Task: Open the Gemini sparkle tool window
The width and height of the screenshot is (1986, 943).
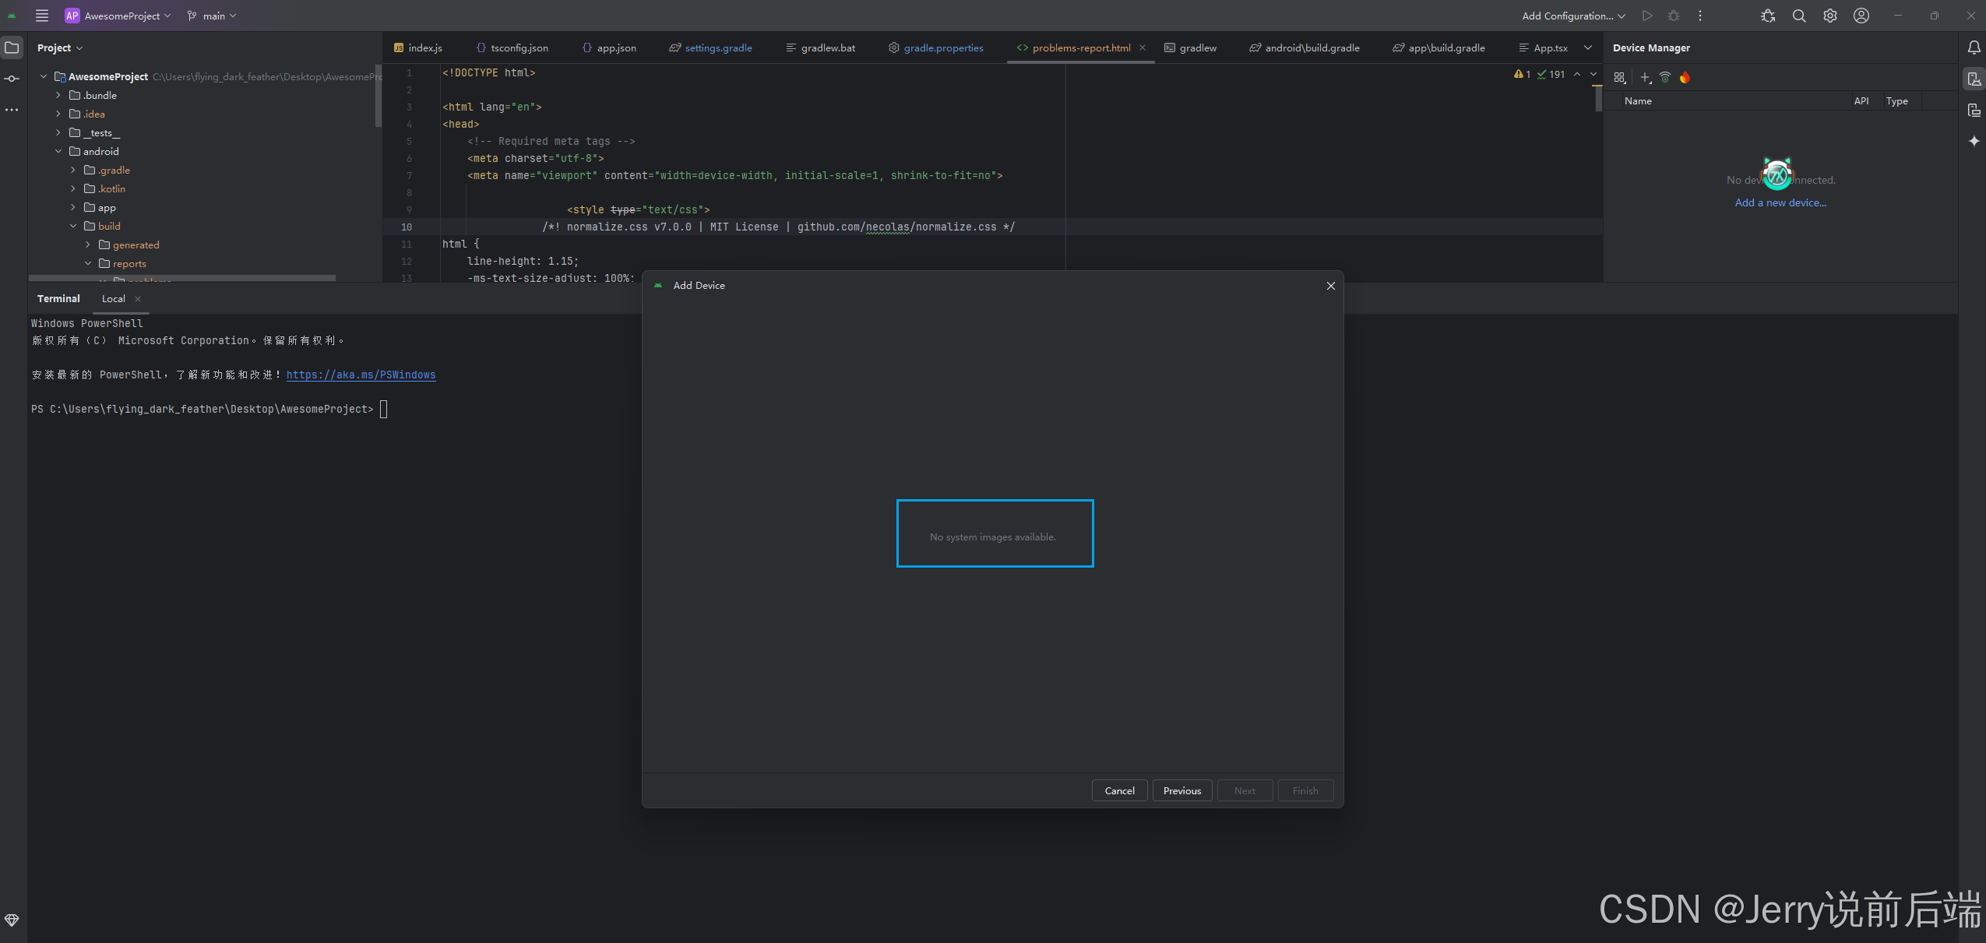Action: coord(1974,141)
